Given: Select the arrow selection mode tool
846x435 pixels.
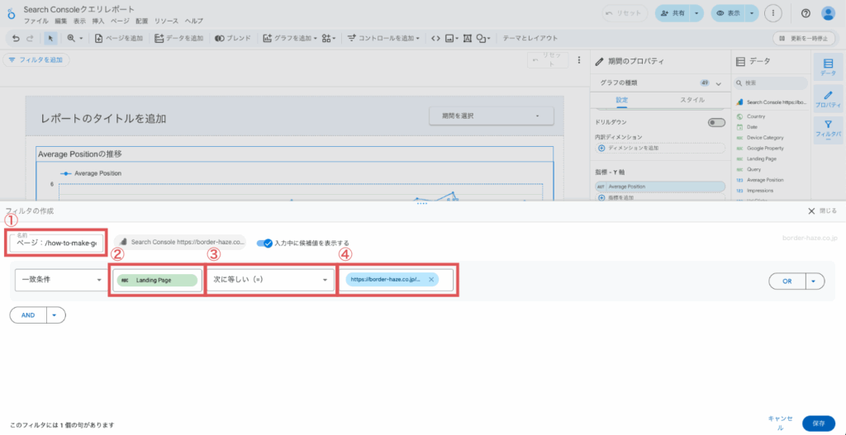Looking at the screenshot, I should click(50, 38).
